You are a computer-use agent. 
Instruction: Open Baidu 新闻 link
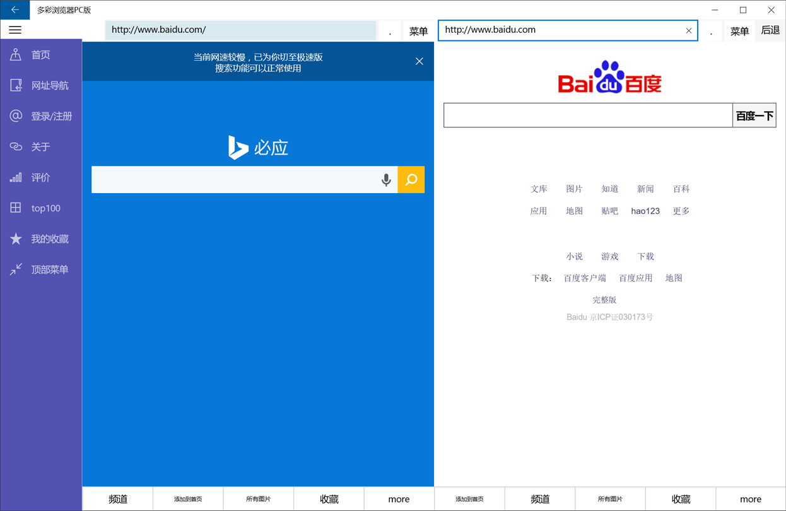tap(645, 189)
